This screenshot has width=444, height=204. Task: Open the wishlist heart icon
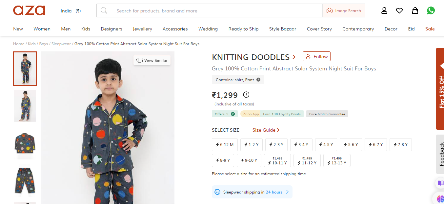tap(399, 11)
